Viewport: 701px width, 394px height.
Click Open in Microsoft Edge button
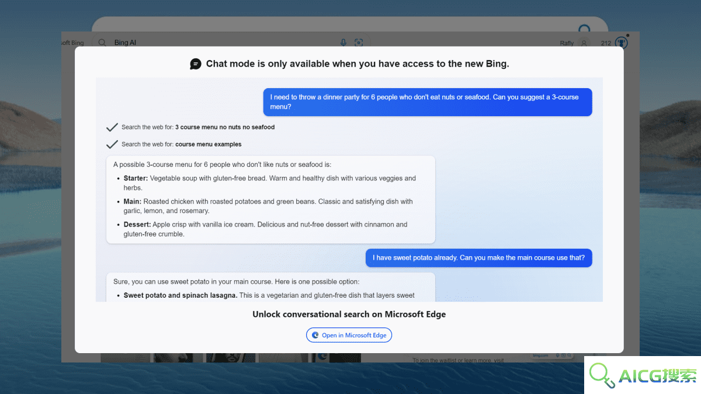(x=349, y=335)
